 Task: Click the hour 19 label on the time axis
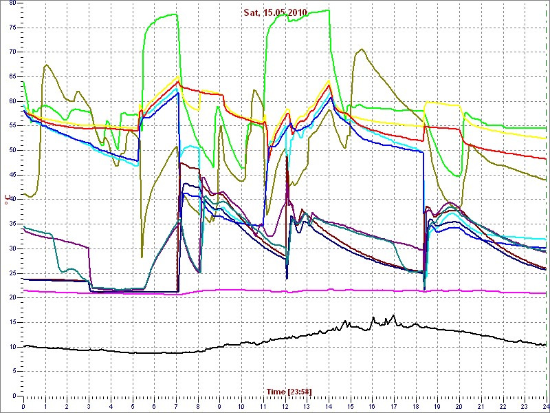pos(437,406)
